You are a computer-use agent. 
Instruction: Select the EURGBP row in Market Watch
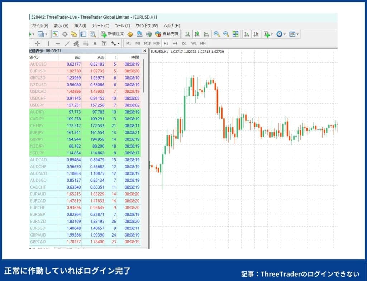click(85, 214)
